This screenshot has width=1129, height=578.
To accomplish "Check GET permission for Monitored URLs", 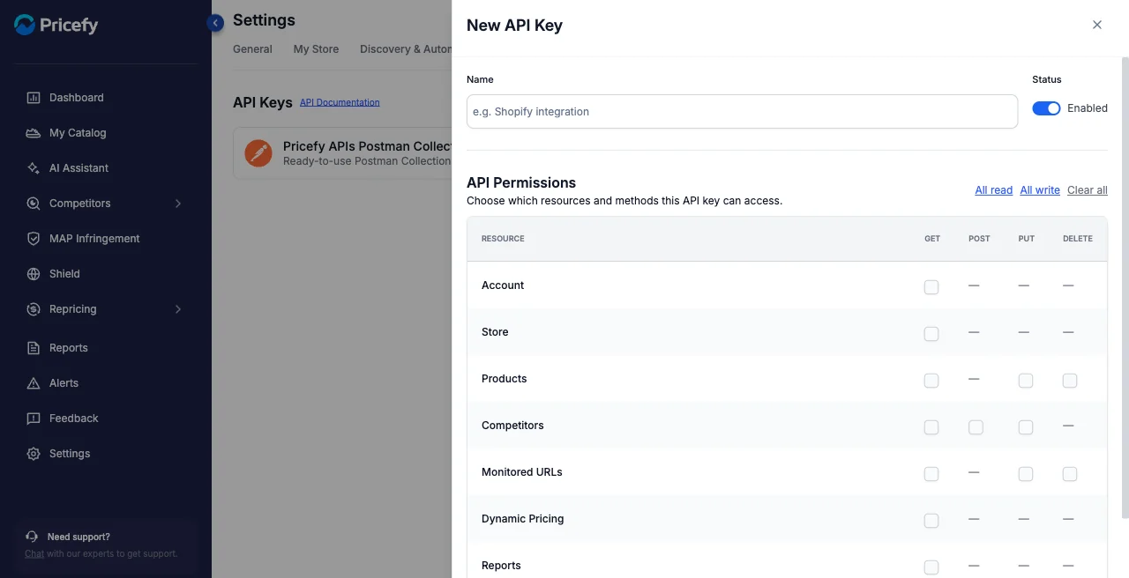I will [x=931, y=474].
